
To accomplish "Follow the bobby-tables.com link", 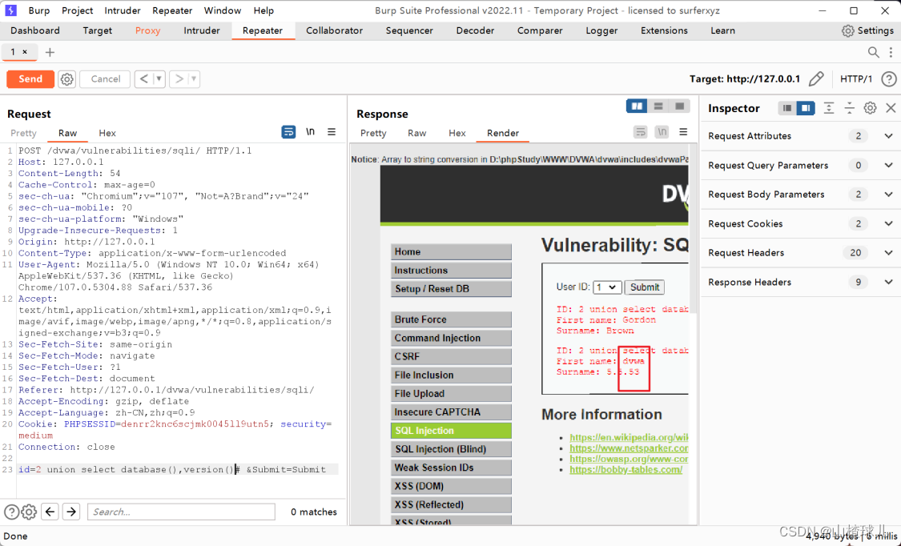I will [625, 470].
